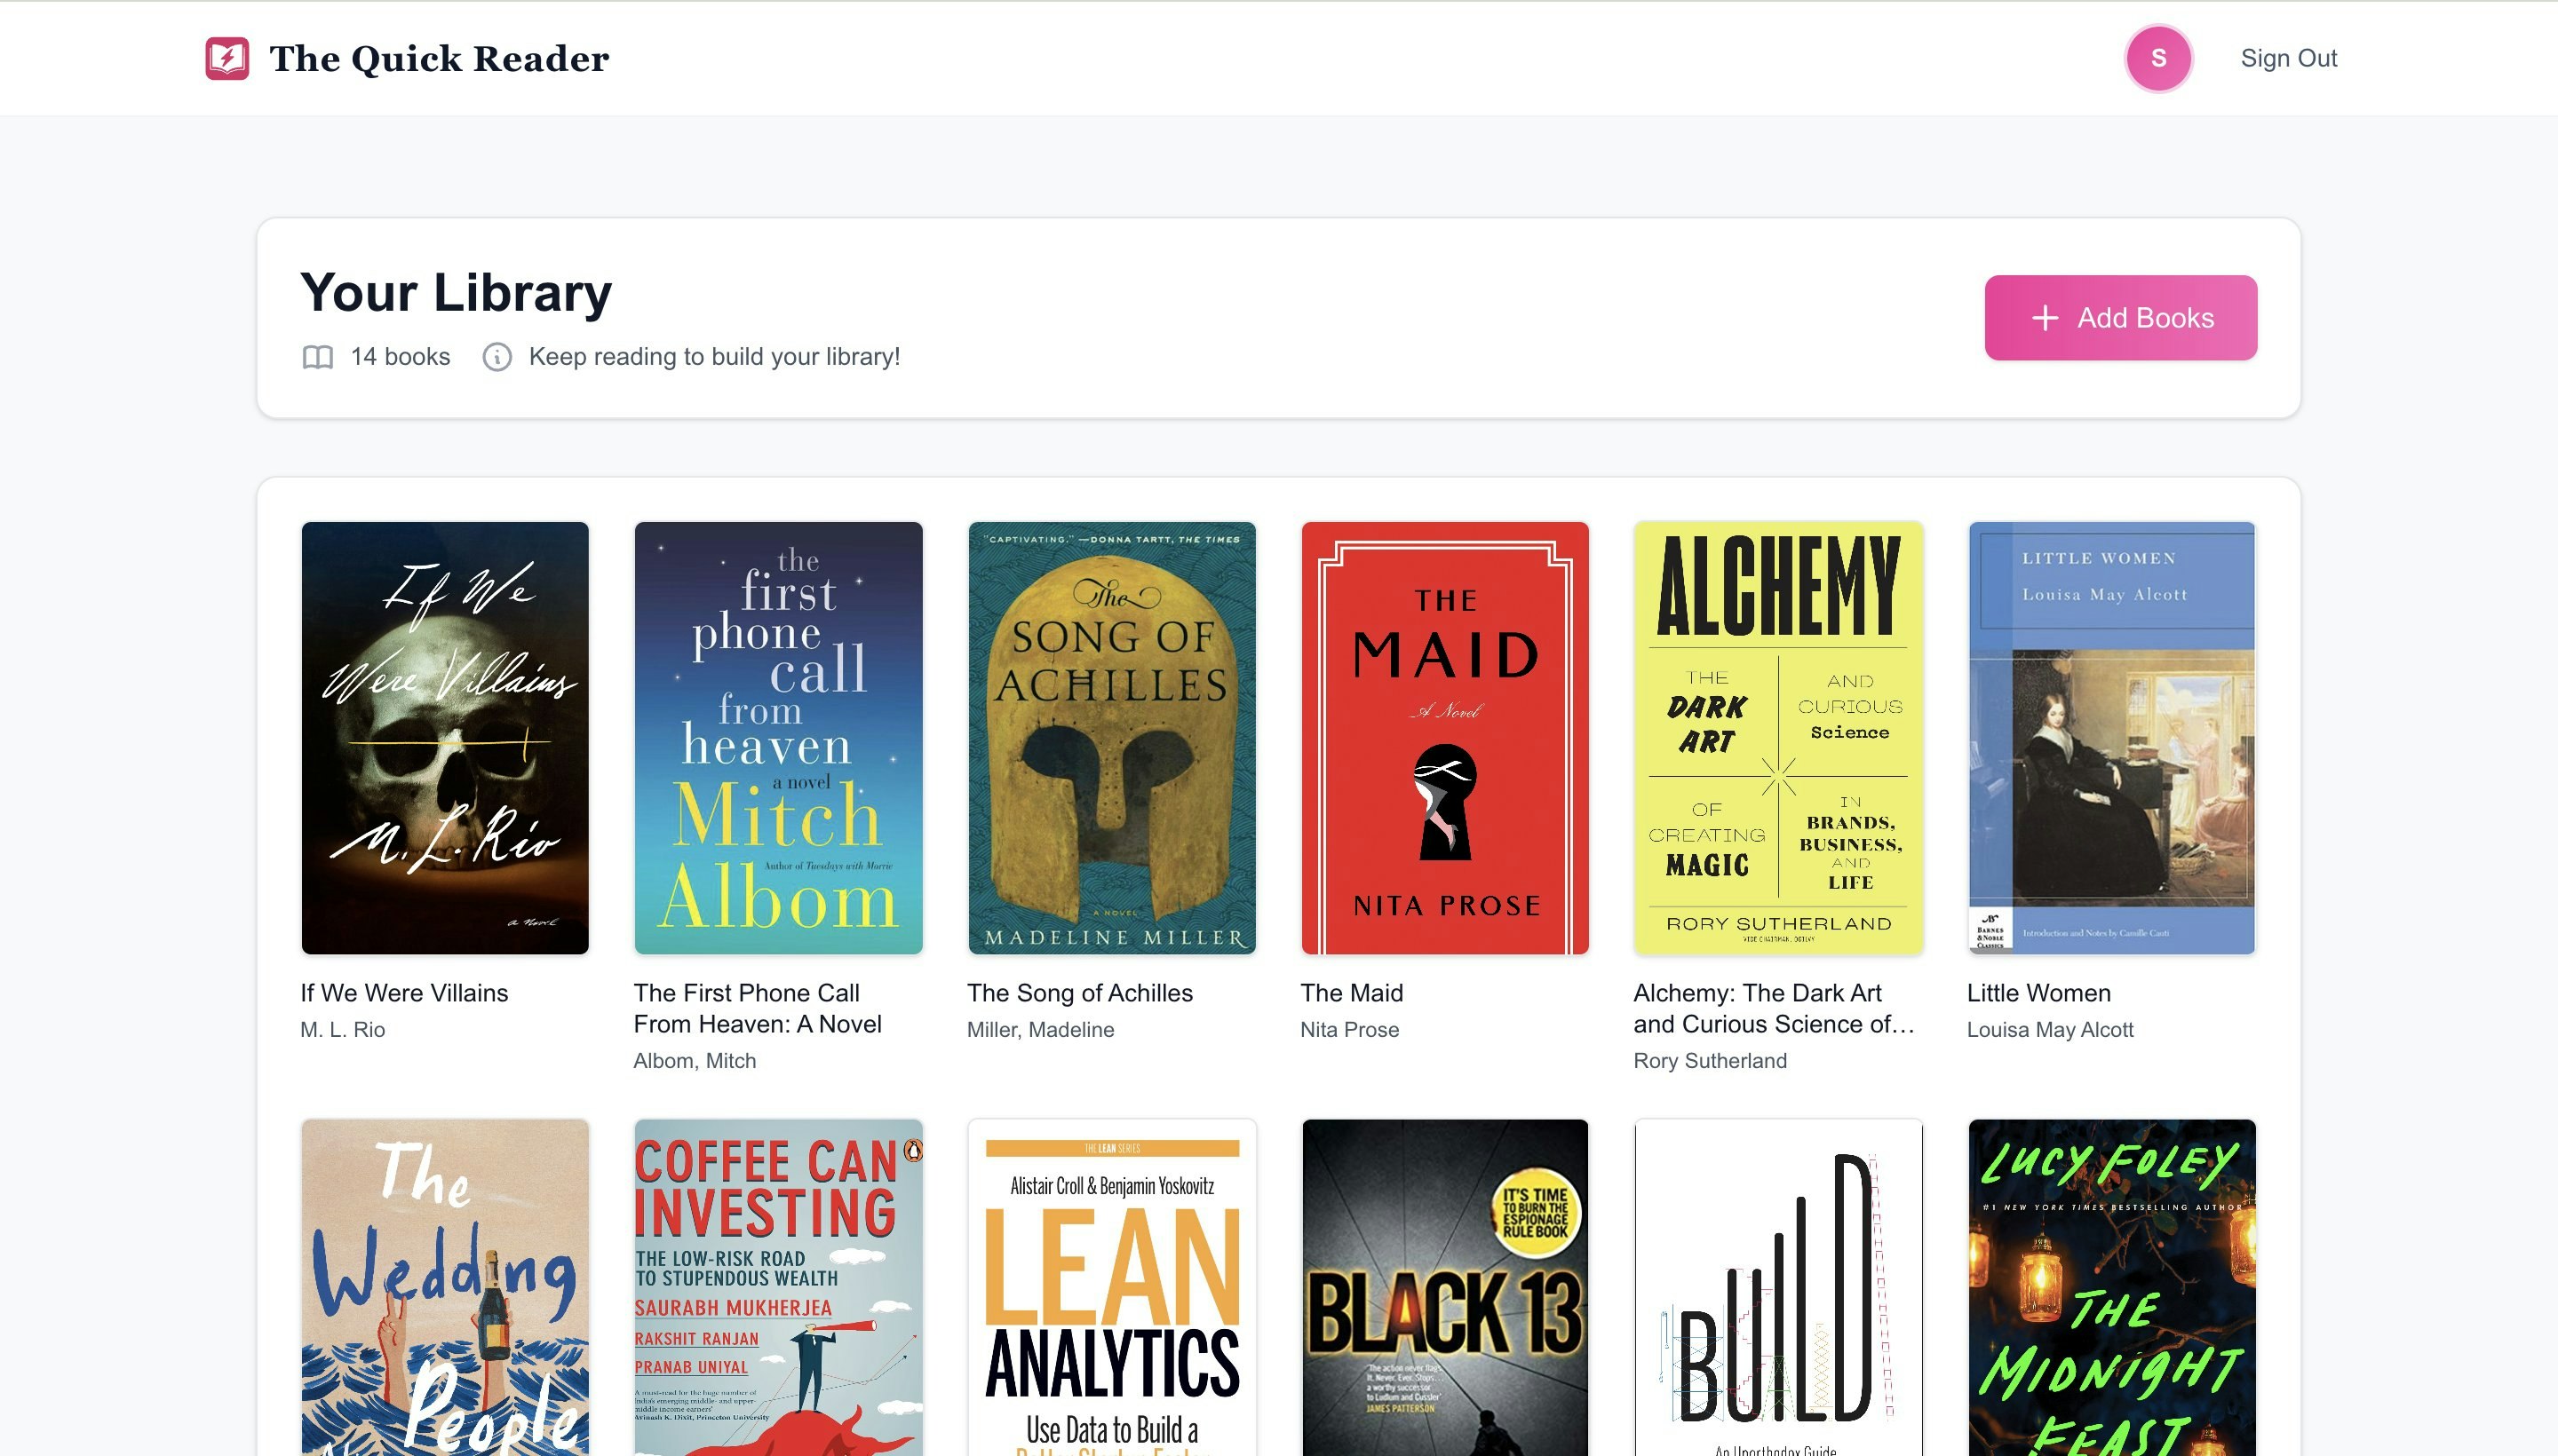
Task: Open The Maid book cover
Action: point(1444,738)
